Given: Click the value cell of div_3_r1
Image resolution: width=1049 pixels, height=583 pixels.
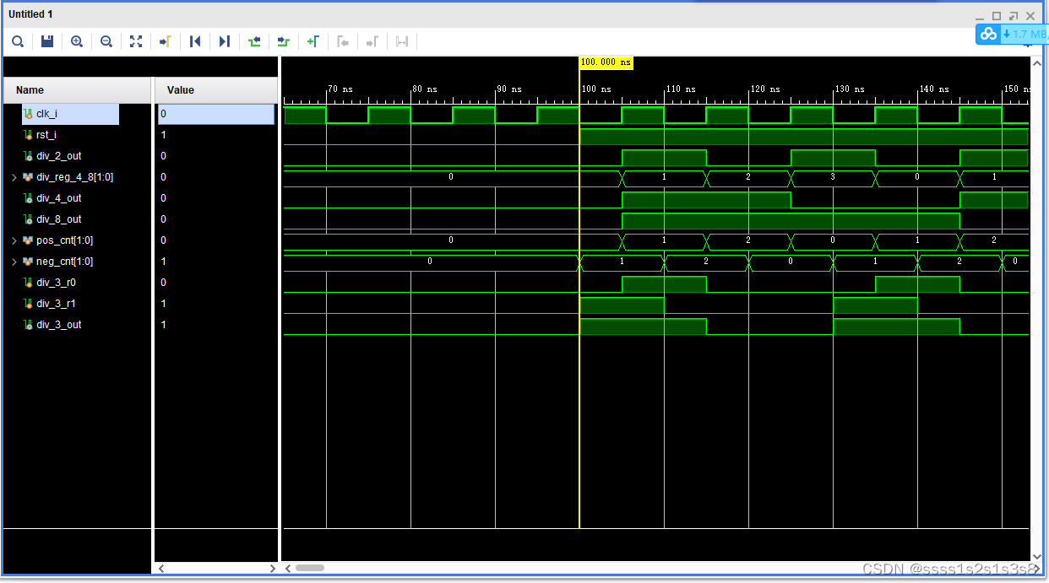Looking at the screenshot, I should (x=216, y=304).
